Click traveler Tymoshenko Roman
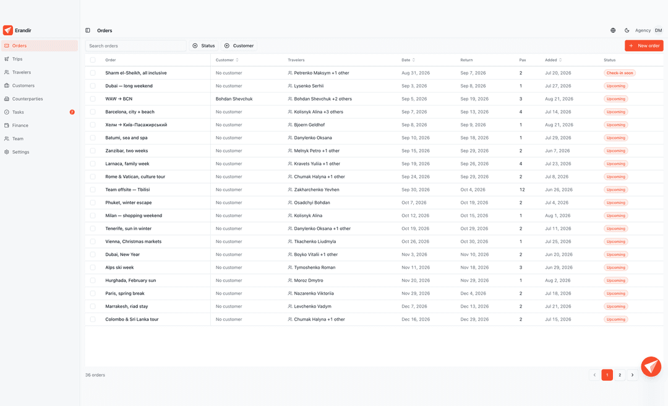 click(314, 268)
